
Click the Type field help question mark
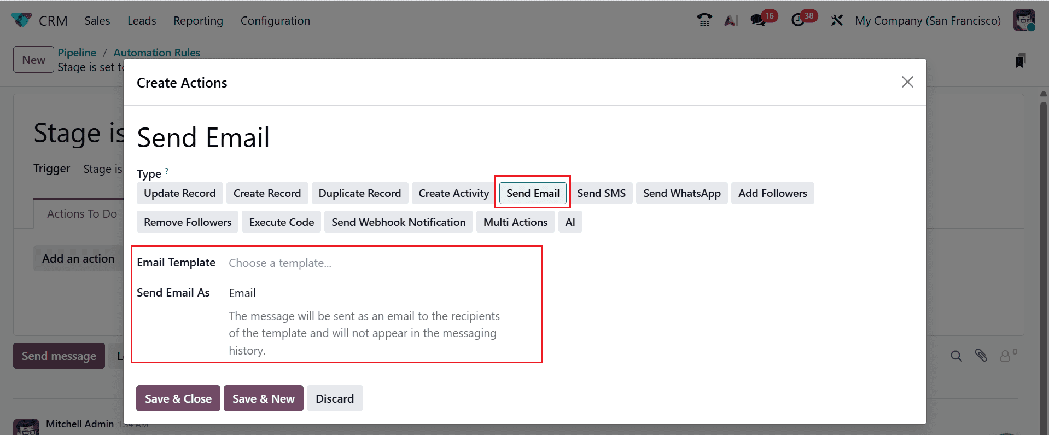[x=167, y=171]
